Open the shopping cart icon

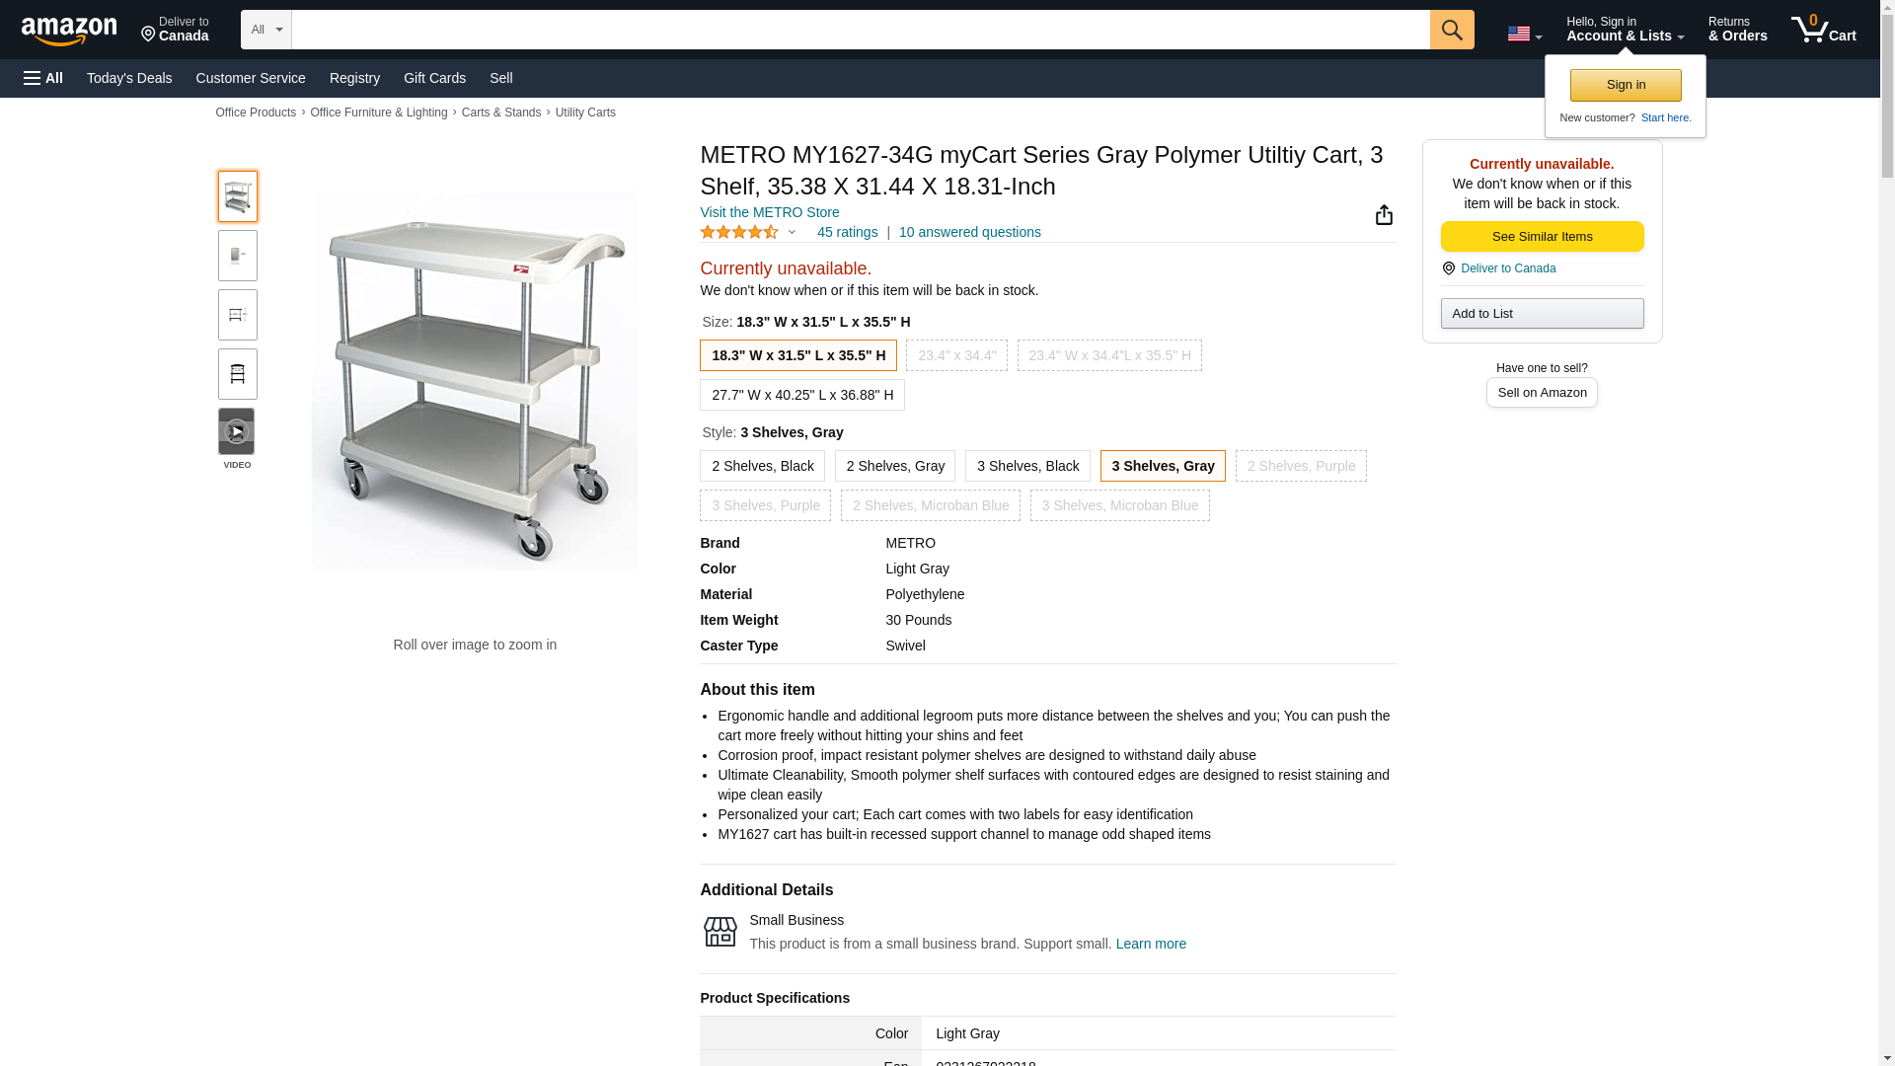click(x=1823, y=30)
